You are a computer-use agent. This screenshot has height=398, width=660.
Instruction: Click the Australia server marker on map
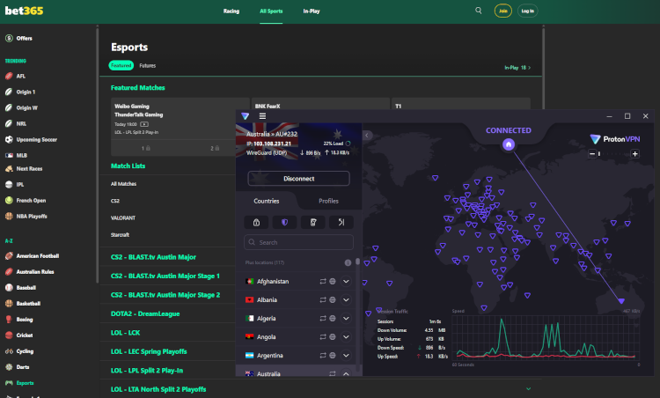pos(621,301)
